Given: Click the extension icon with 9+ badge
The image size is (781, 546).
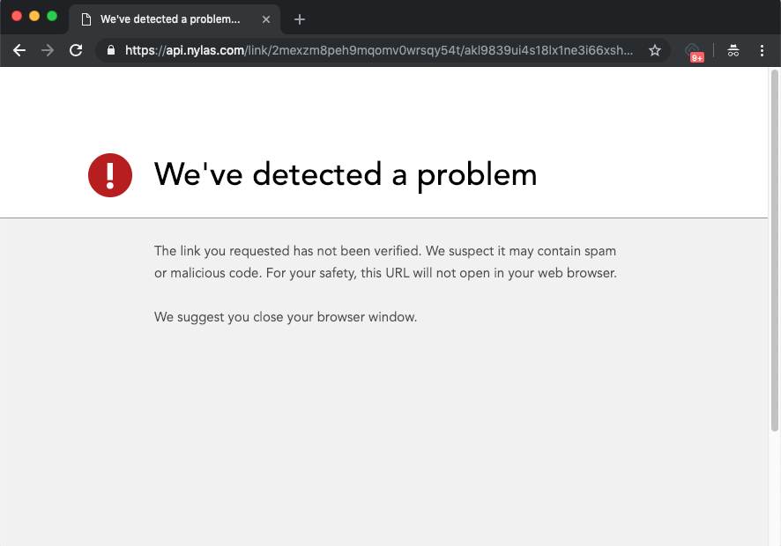Looking at the screenshot, I should click(x=695, y=50).
